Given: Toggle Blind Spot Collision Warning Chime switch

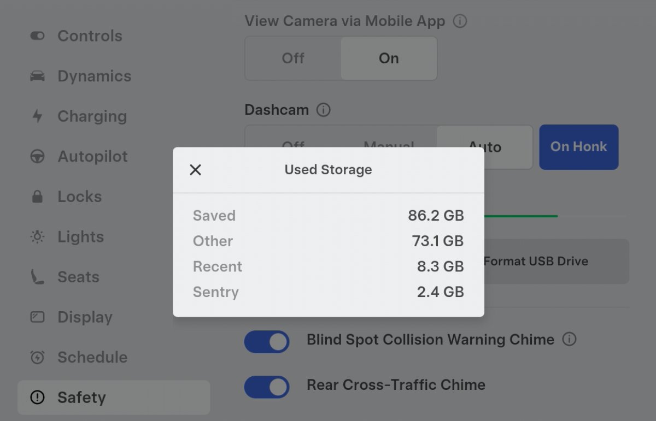Looking at the screenshot, I should 267,342.
